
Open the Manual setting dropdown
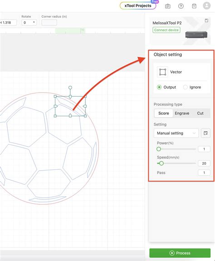[x=176, y=133]
